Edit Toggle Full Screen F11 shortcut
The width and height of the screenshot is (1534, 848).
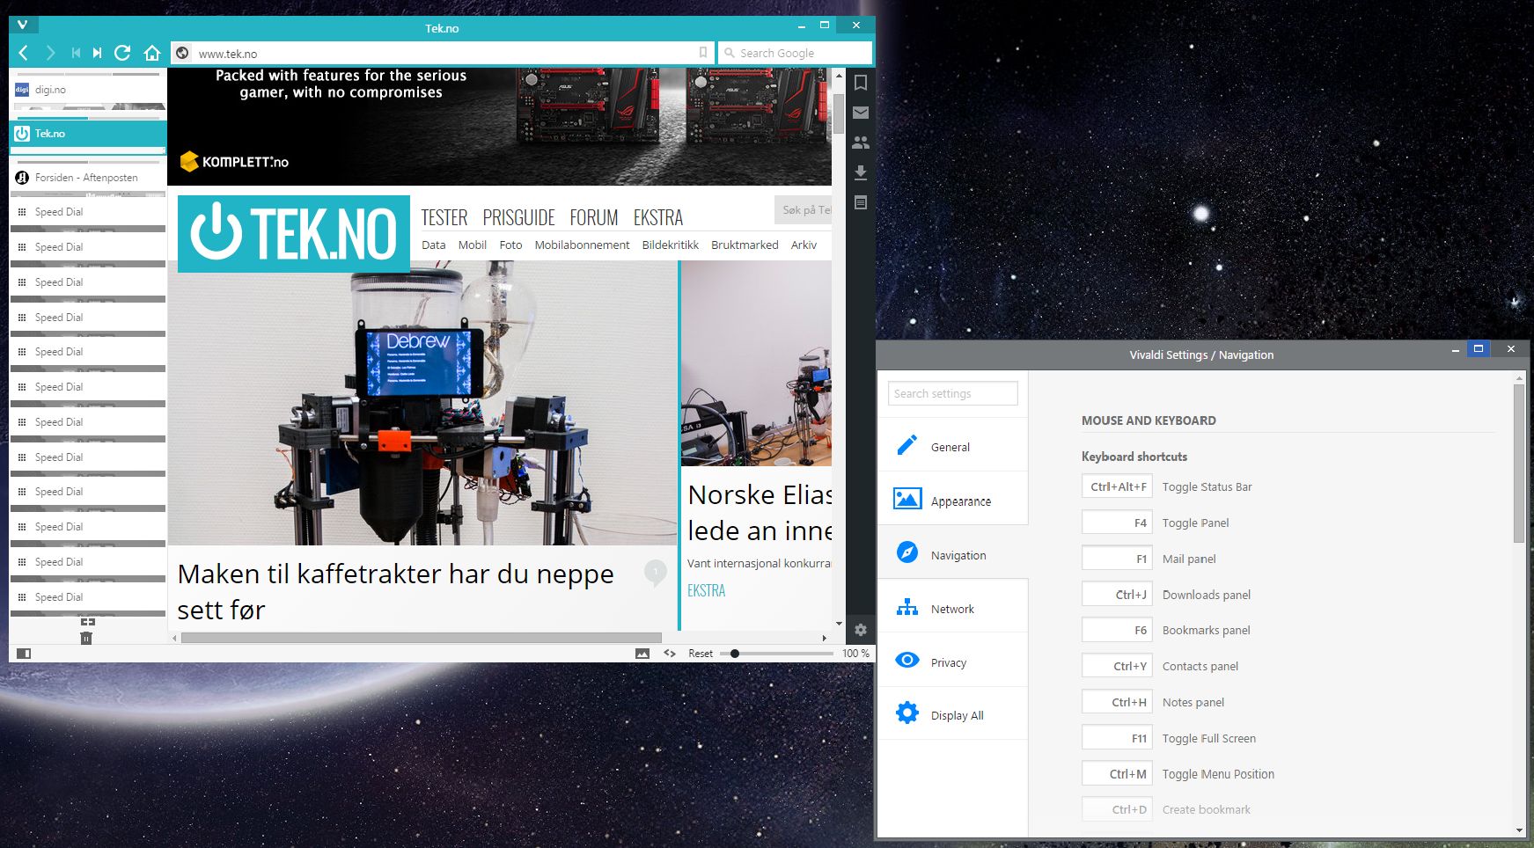click(x=1117, y=738)
